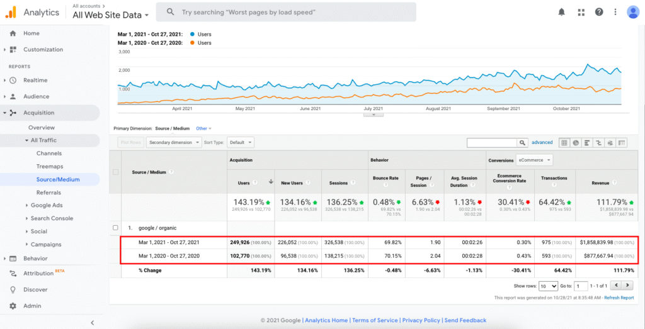Select the data table view icon

click(564, 143)
